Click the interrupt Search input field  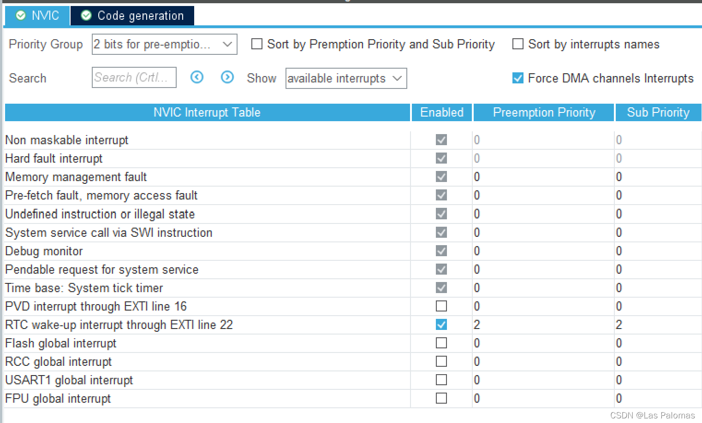134,77
